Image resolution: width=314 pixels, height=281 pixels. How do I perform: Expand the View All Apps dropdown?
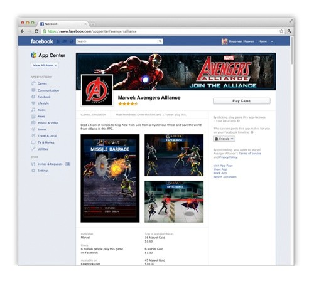45,65
